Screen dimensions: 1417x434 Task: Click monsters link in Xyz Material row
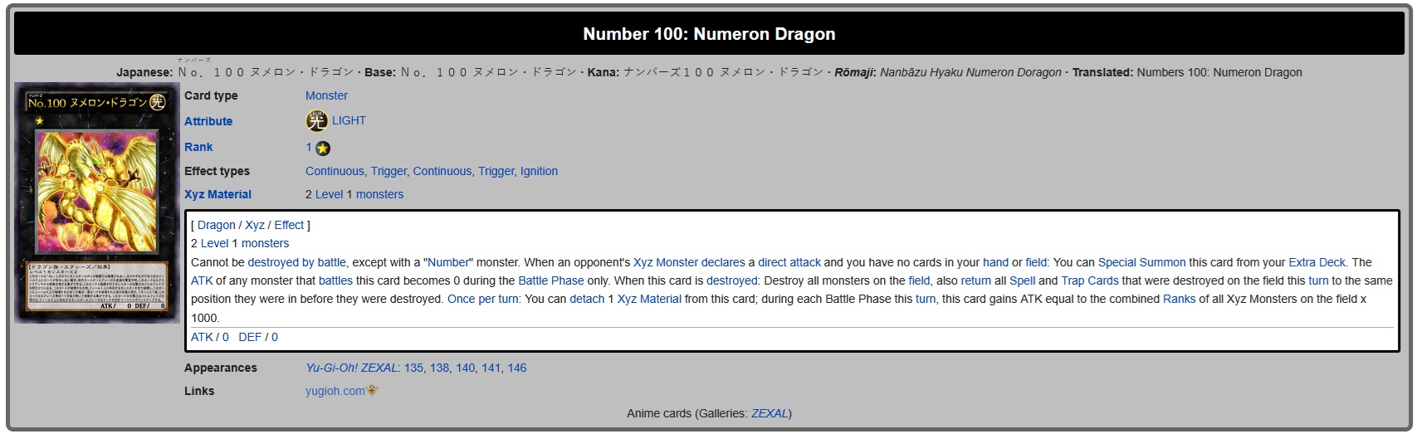click(379, 194)
